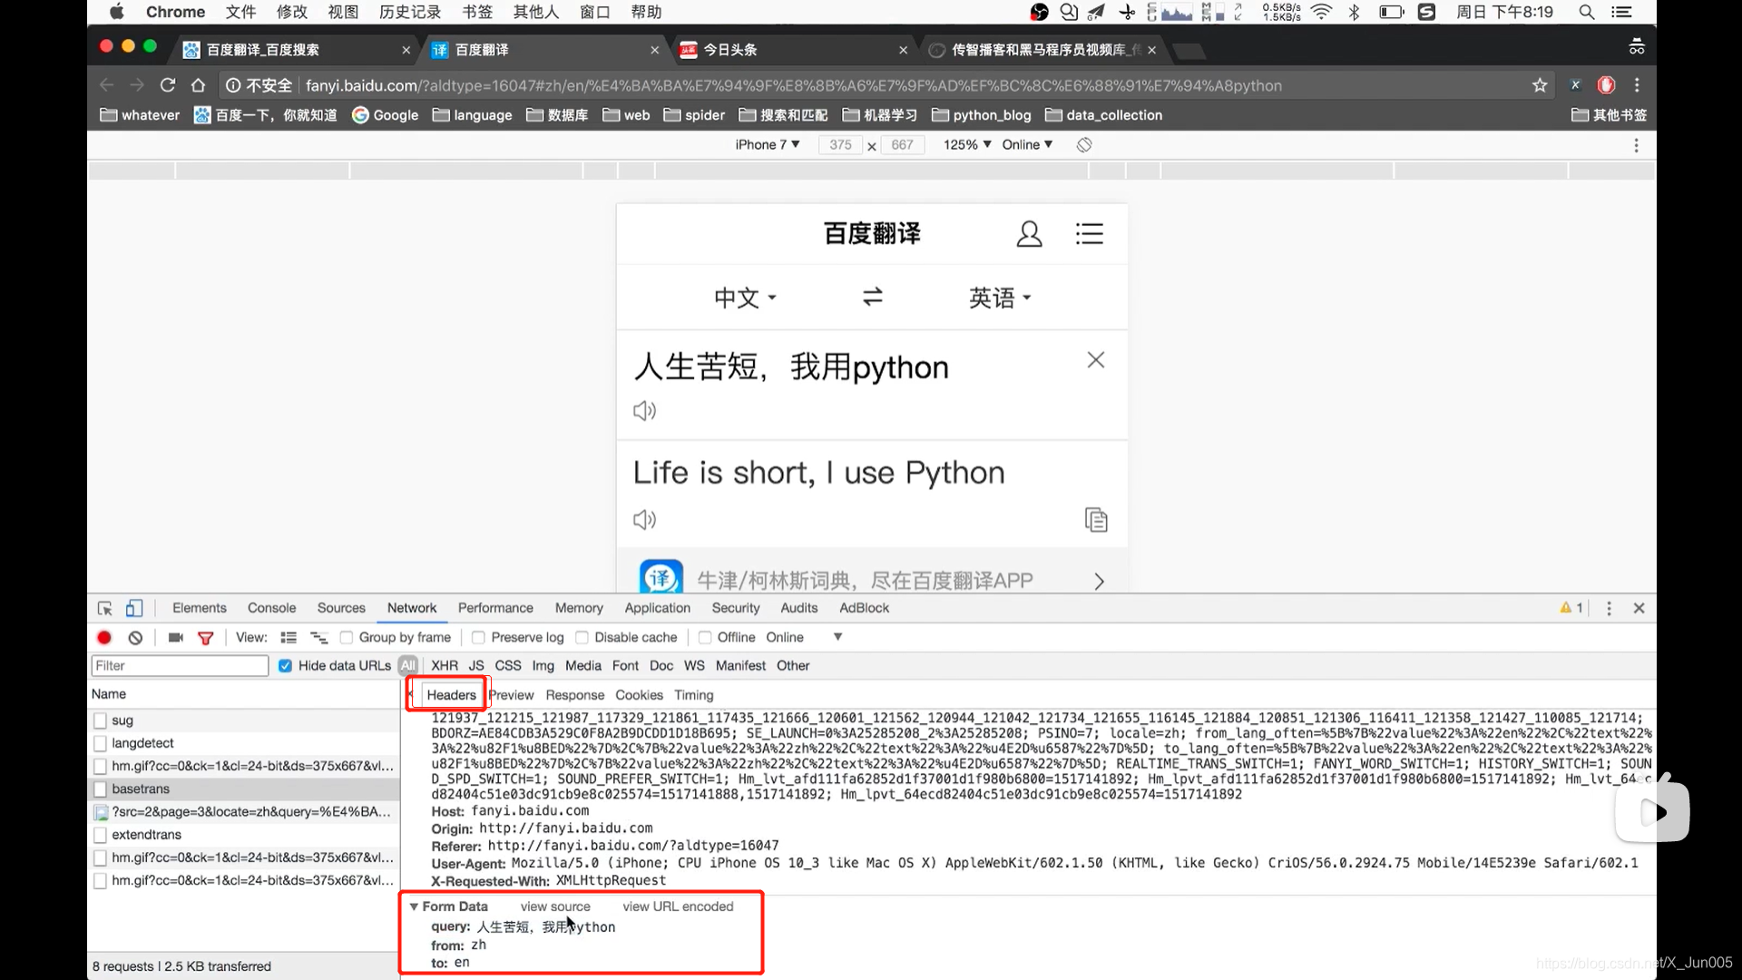Image resolution: width=1742 pixels, height=980 pixels.
Task: Click the Chrome address bar URL
Action: click(793, 85)
